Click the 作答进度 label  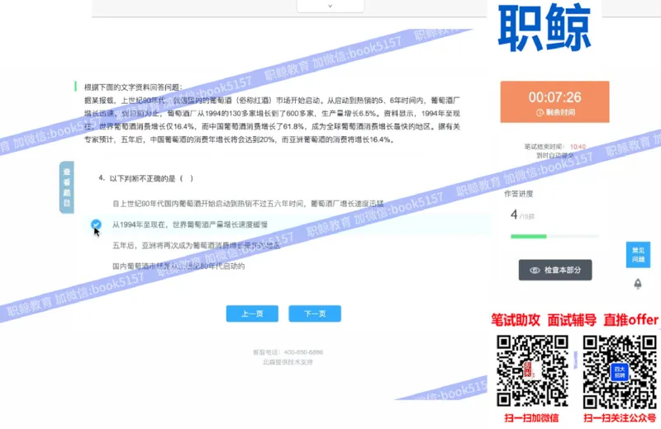pos(519,194)
